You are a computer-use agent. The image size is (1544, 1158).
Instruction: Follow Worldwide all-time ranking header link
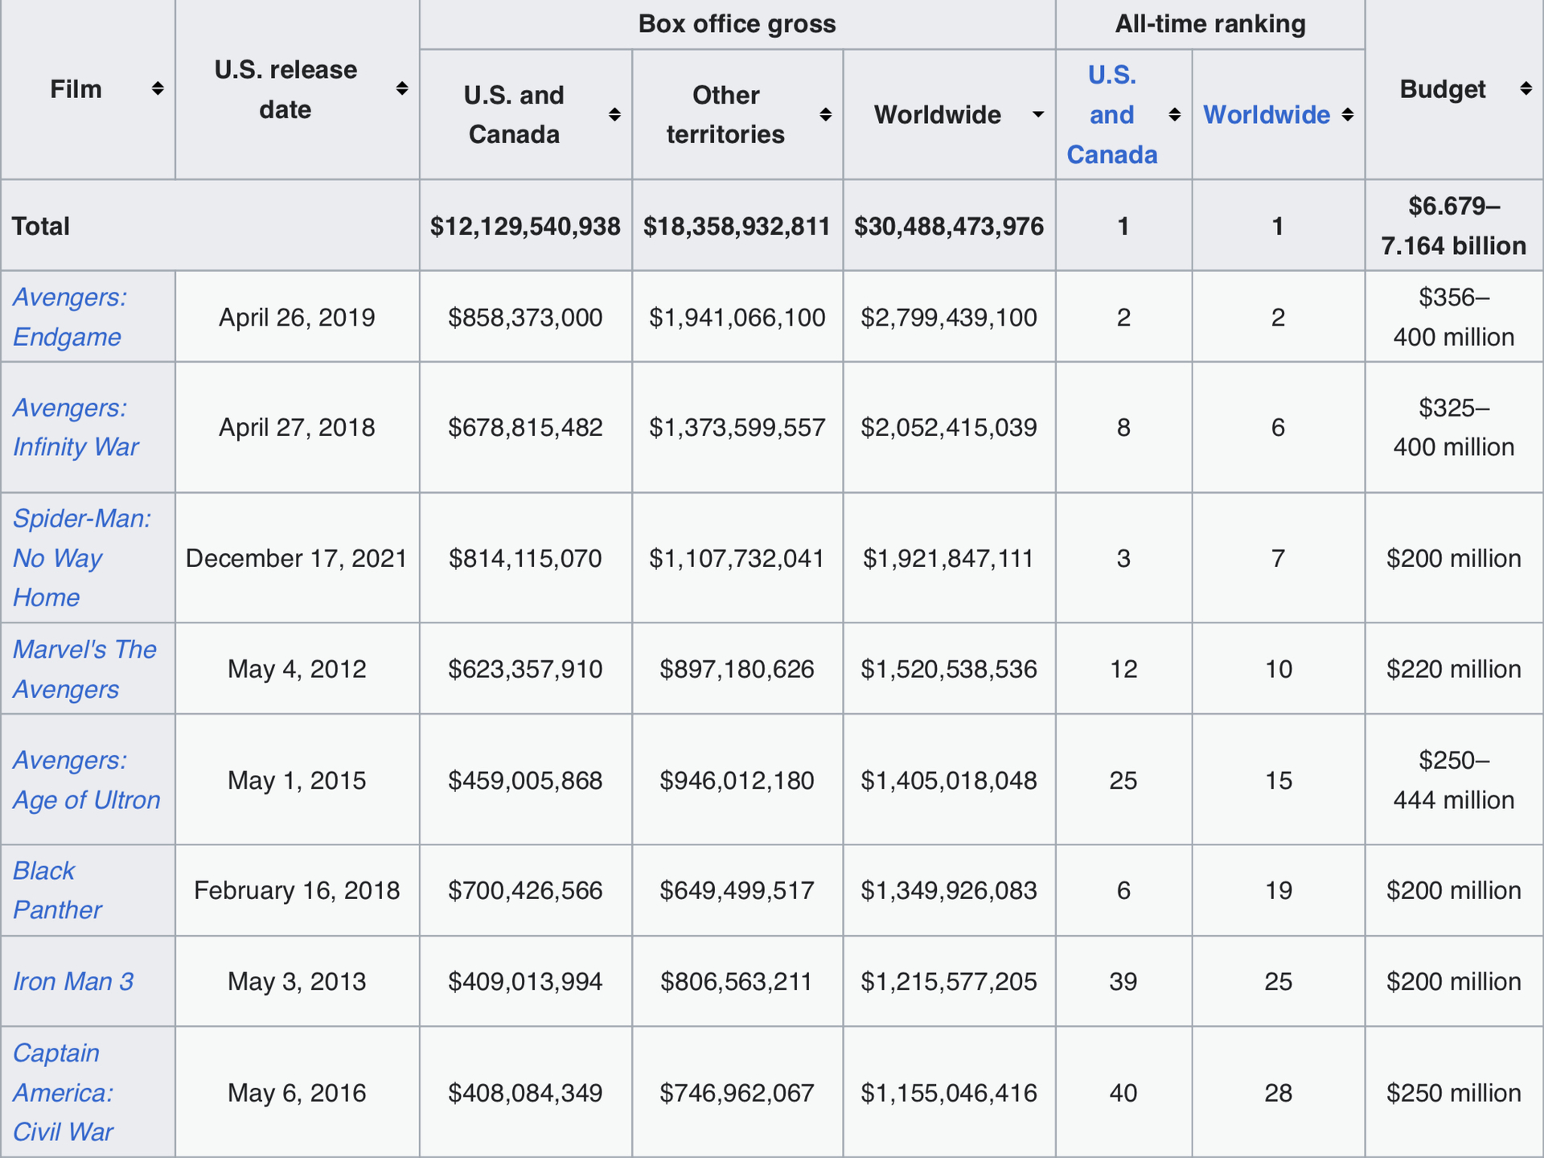[1267, 114]
